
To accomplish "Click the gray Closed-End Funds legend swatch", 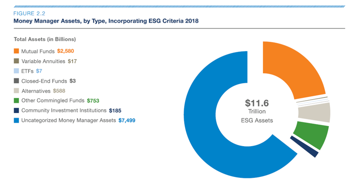I will tap(16, 81).
